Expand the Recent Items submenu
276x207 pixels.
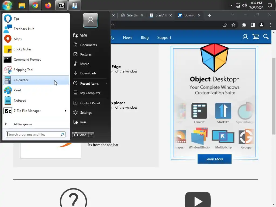point(90,84)
